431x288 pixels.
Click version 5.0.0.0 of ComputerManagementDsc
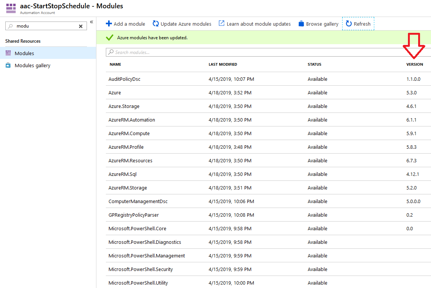tap(413, 201)
